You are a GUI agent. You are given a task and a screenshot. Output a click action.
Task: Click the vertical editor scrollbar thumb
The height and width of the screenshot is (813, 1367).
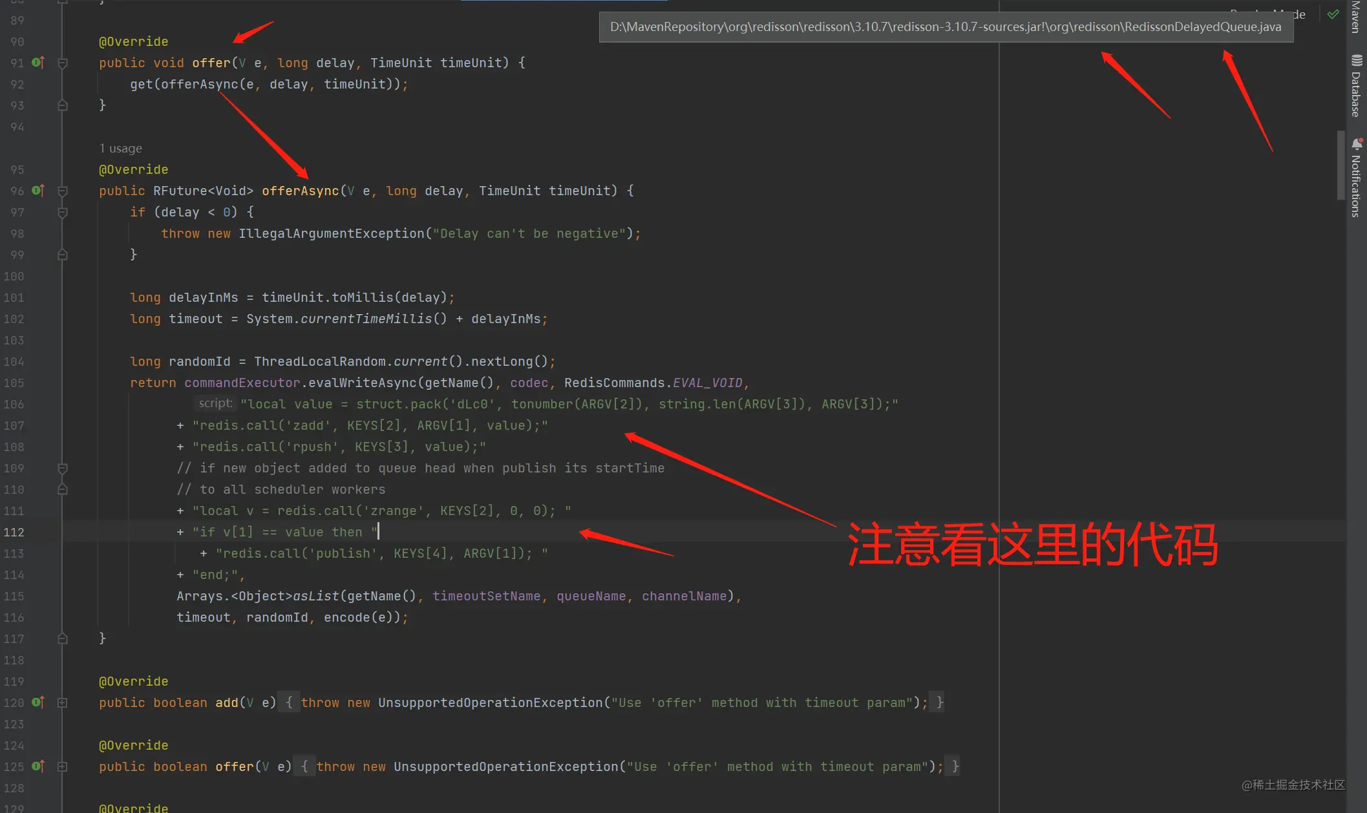coord(1341,165)
